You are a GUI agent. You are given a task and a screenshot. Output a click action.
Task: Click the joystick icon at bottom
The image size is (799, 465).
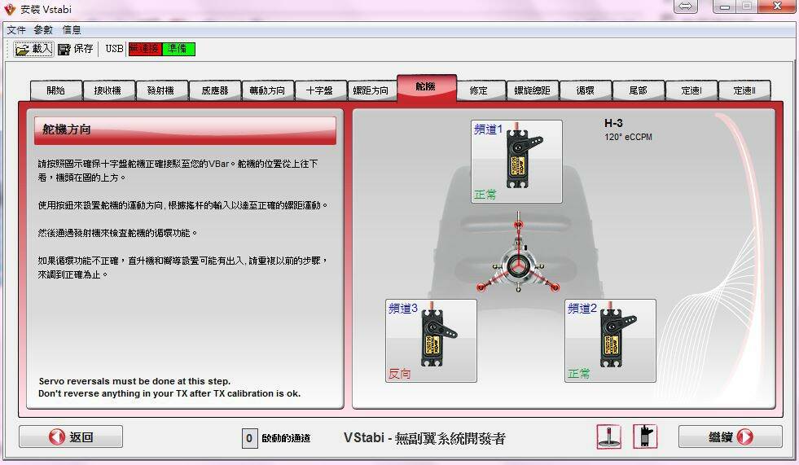(x=609, y=437)
